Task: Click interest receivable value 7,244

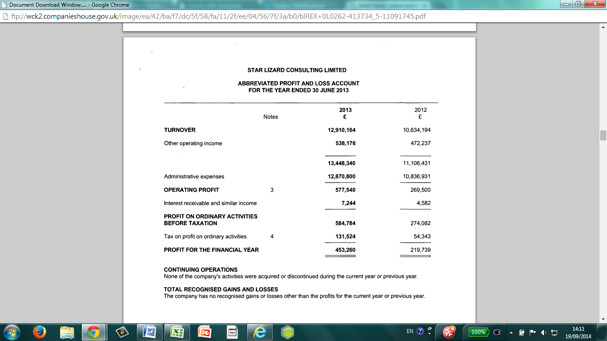Action: click(x=348, y=203)
